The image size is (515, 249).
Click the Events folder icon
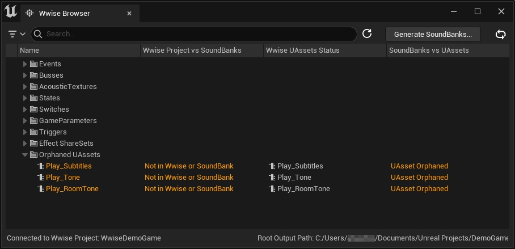coord(33,64)
